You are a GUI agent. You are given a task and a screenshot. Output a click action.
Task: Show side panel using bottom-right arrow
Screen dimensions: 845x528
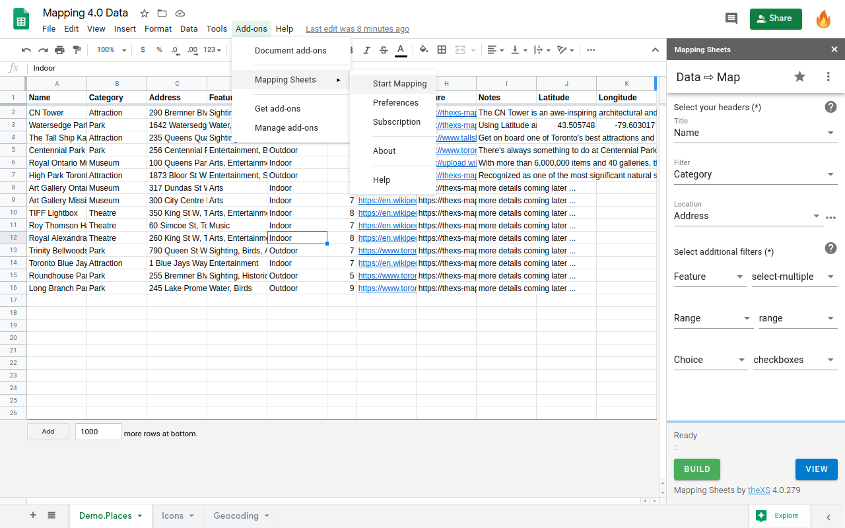click(x=828, y=516)
